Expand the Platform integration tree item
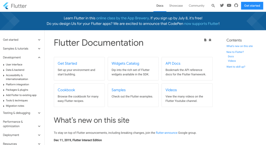The image size is (266, 145). coord(16,84)
